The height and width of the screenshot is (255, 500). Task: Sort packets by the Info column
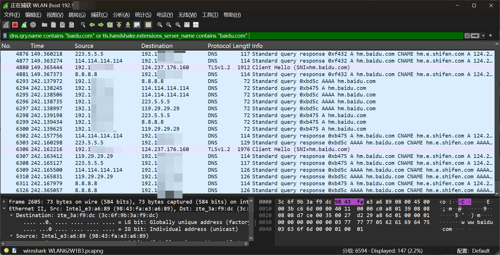click(372, 46)
